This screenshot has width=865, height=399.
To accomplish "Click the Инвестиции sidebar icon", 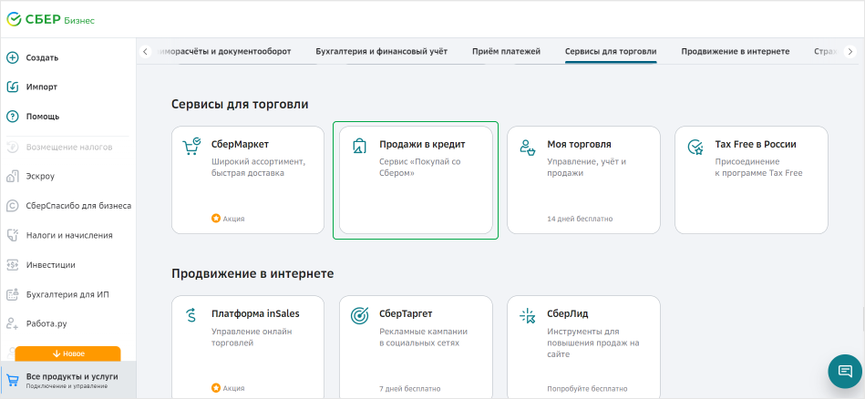I will point(12,264).
